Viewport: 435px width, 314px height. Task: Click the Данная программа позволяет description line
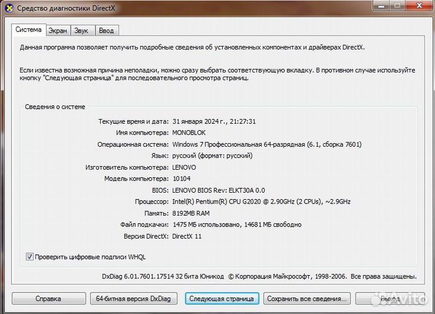point(192,47)
